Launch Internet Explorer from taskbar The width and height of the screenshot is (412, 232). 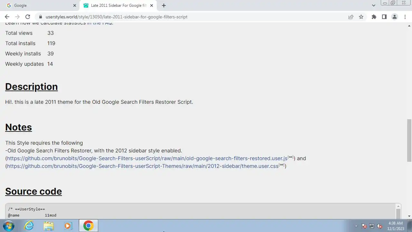point(29,226)
